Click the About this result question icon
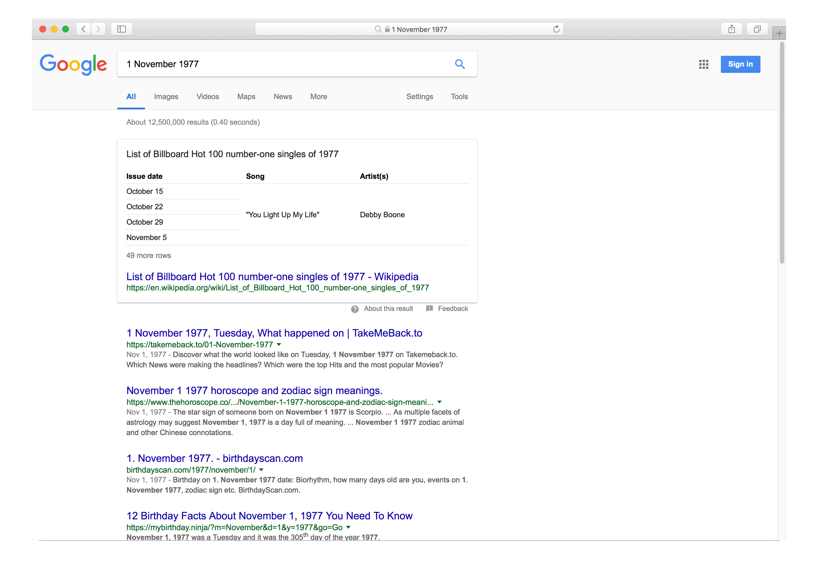 point(355,309)
